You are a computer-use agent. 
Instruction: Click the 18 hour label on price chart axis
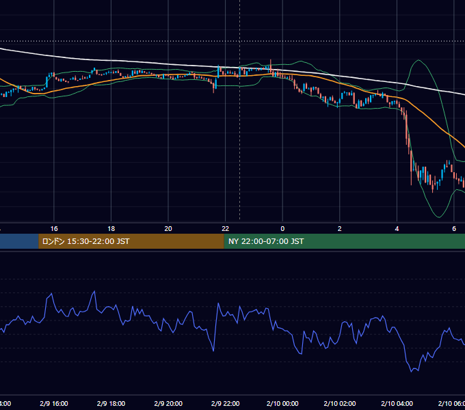[x=111, y=229]
